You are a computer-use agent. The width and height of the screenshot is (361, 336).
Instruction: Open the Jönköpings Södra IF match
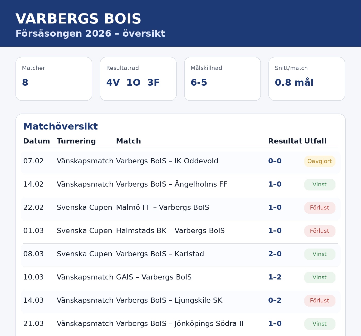coord(180,324)
